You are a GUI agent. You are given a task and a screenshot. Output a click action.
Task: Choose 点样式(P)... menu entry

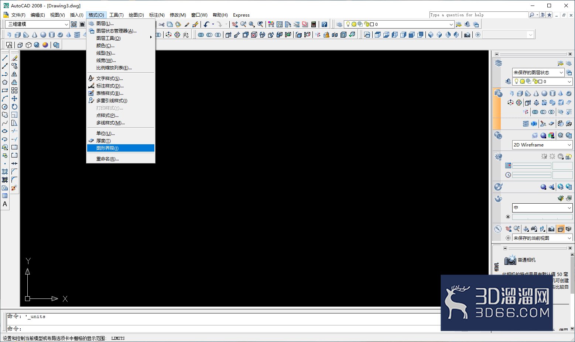pyautogui.click(x=121, y=115)
